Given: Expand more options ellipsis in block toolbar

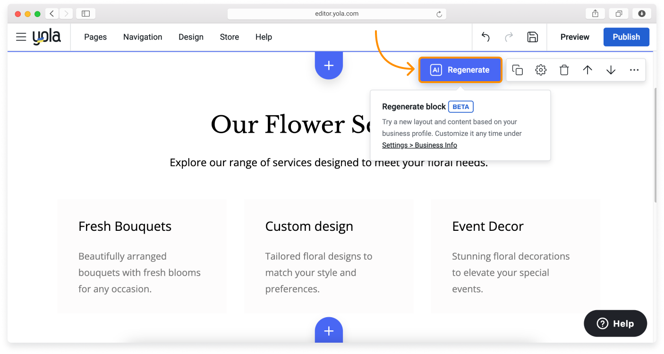Looking at the screenshot, I should pyautogui.click(x=634, y=70).
